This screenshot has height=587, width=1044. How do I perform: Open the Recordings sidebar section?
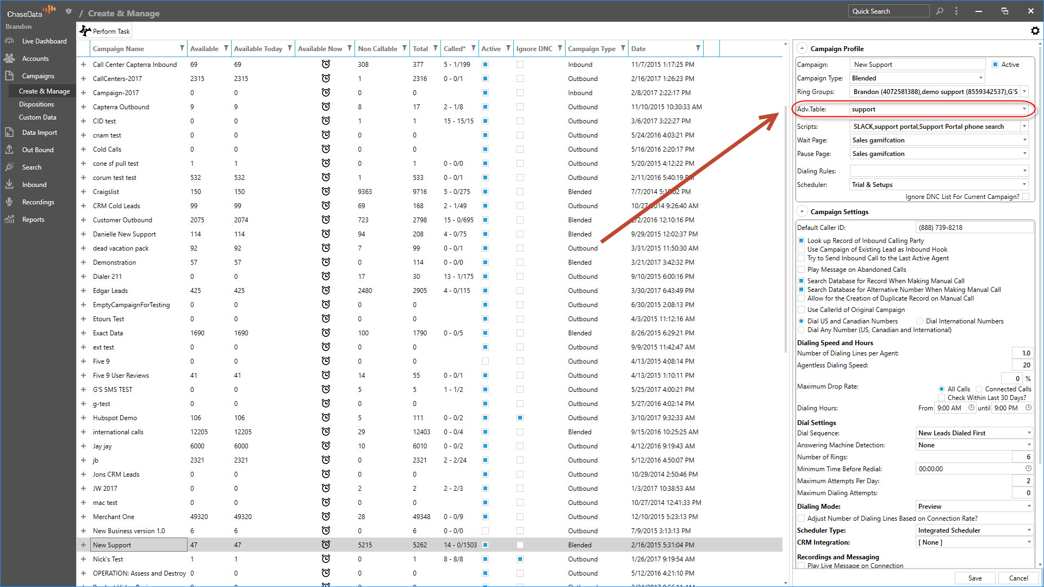[x=38, y=202]
